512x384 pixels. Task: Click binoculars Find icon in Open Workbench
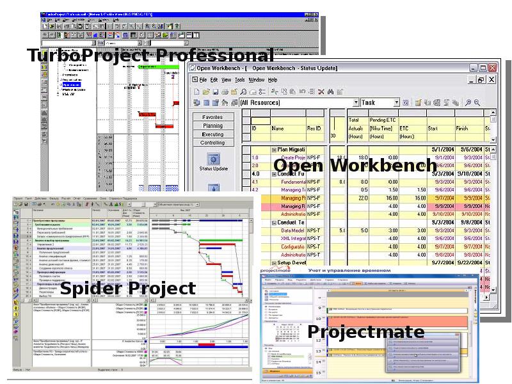click(330, 92)
